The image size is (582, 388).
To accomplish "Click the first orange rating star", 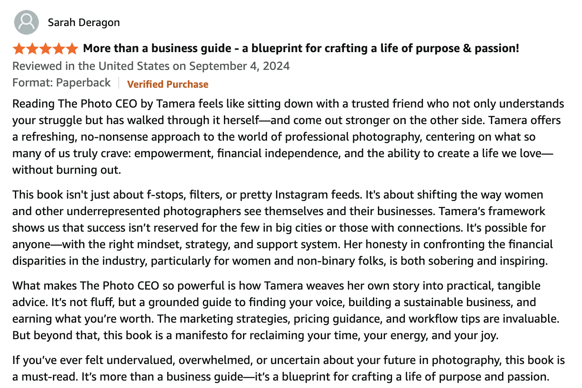I will (x=19, y=49).
